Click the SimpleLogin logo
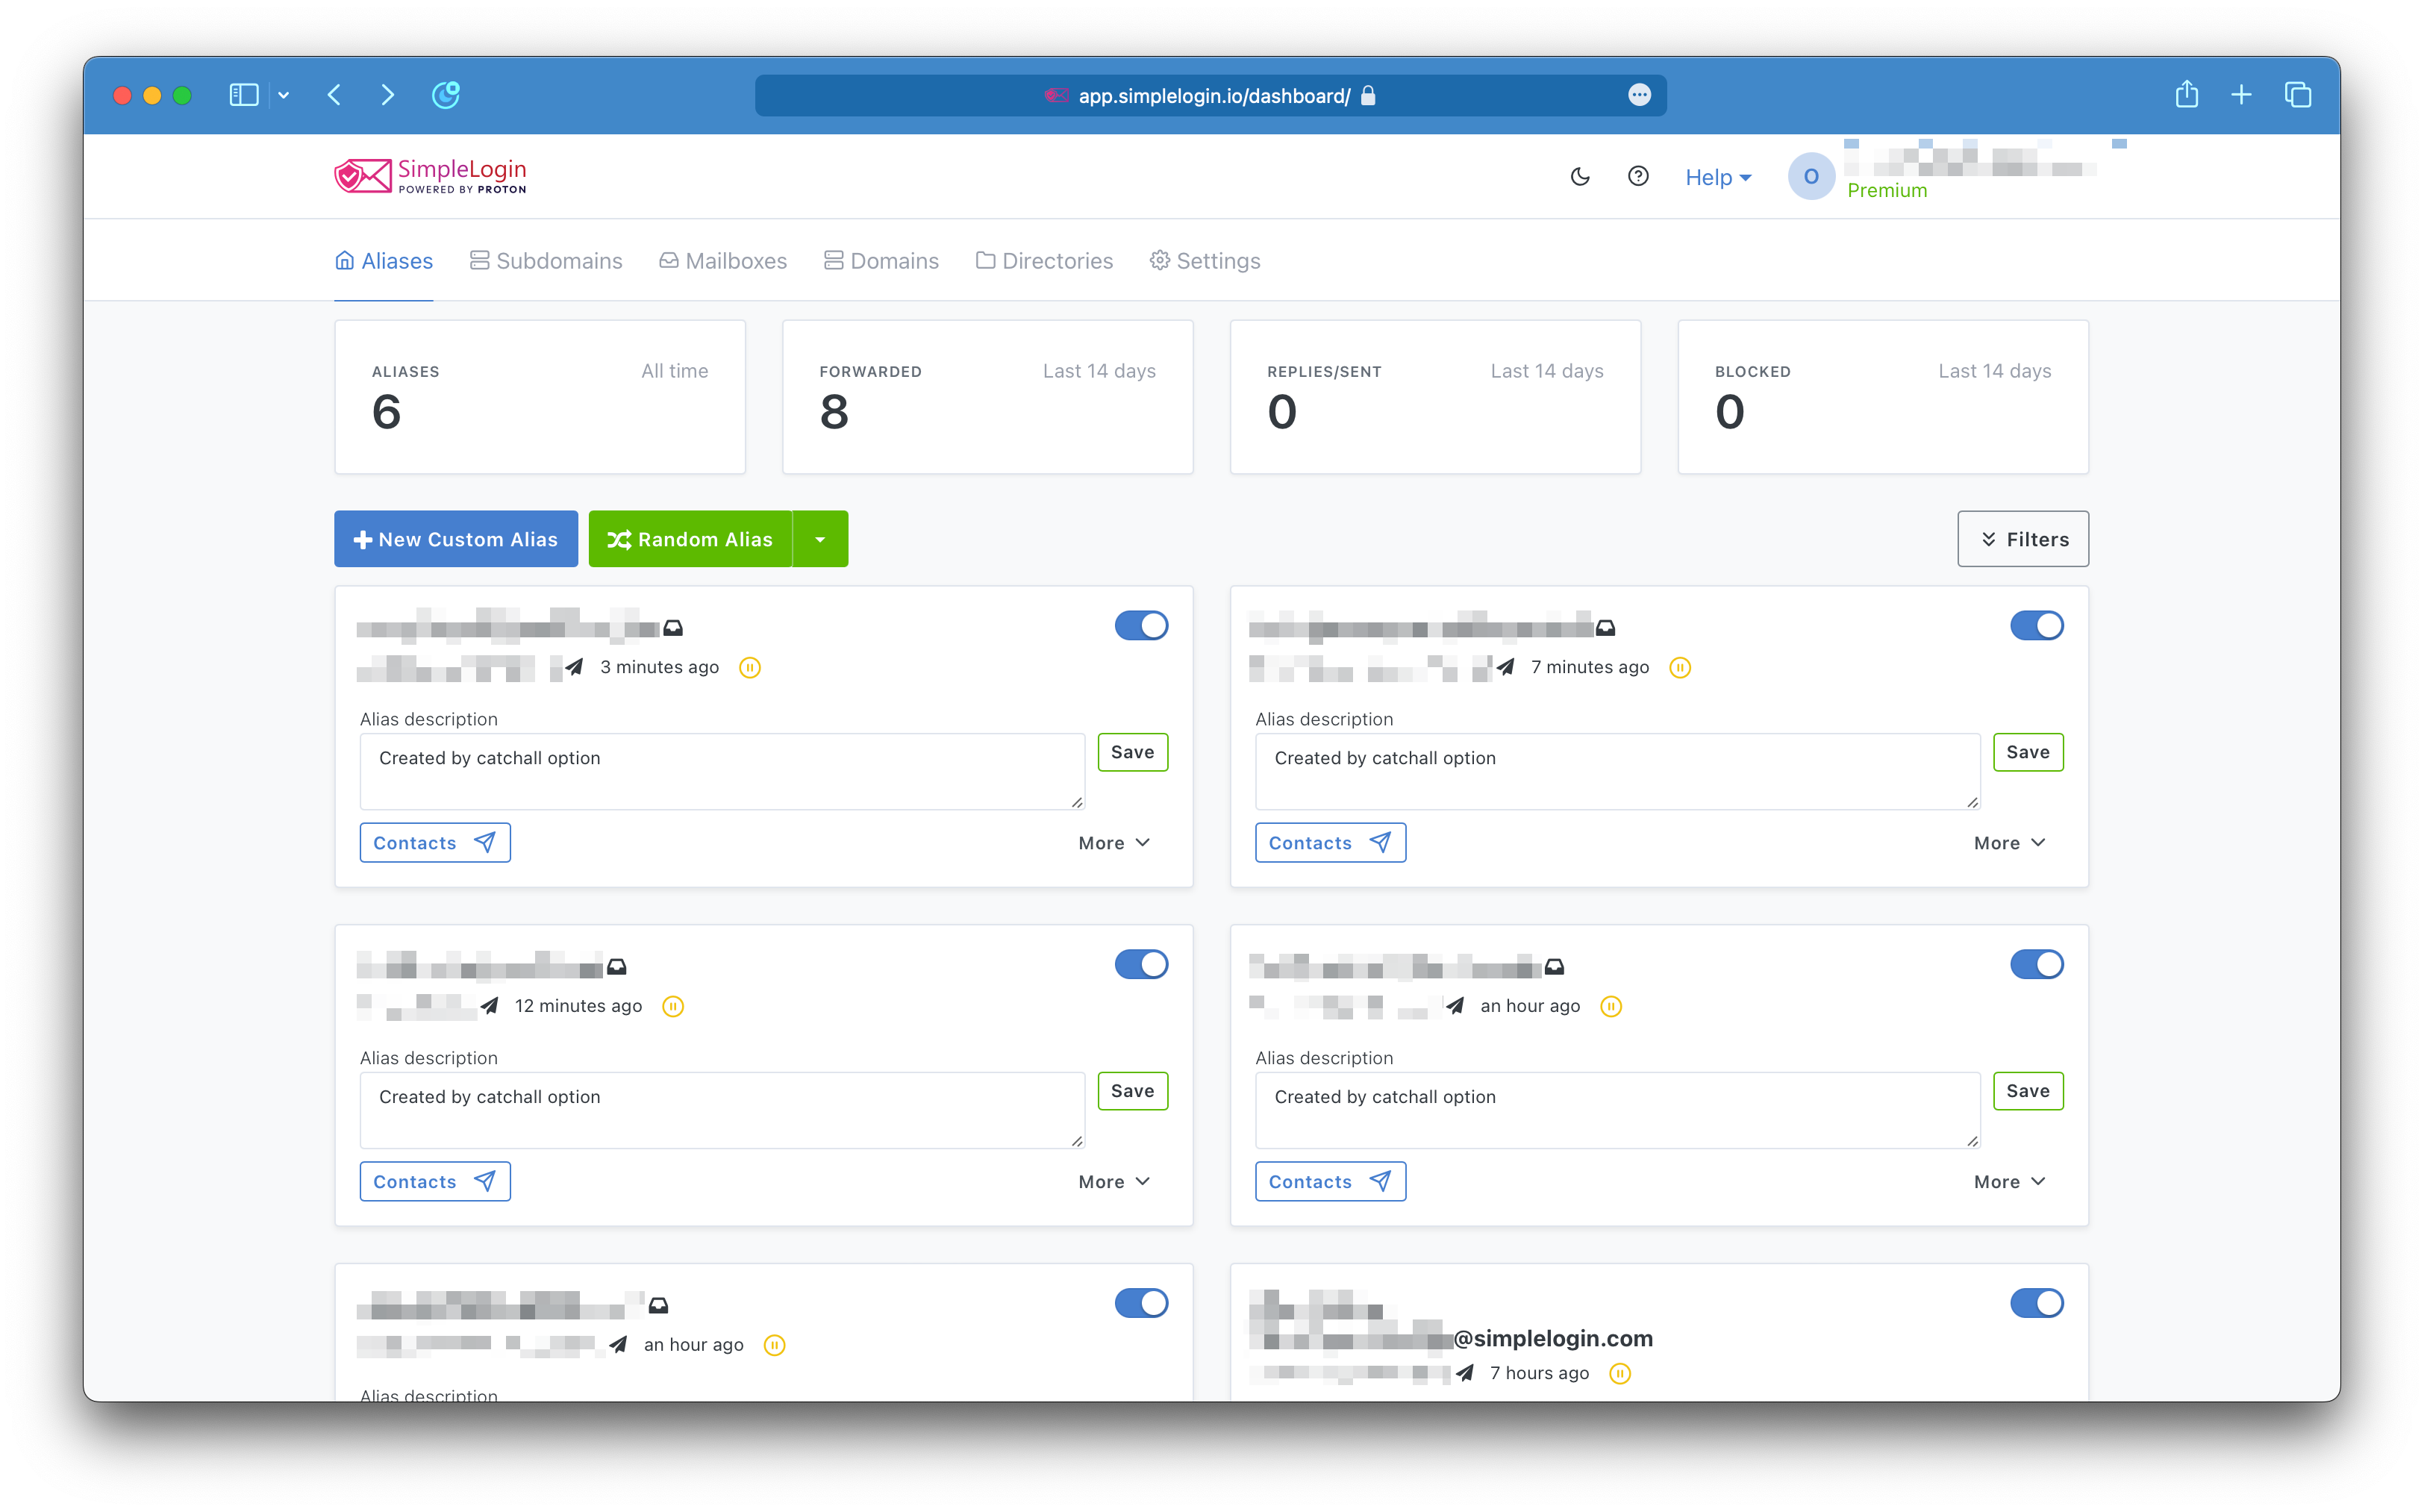 (430, 176)
